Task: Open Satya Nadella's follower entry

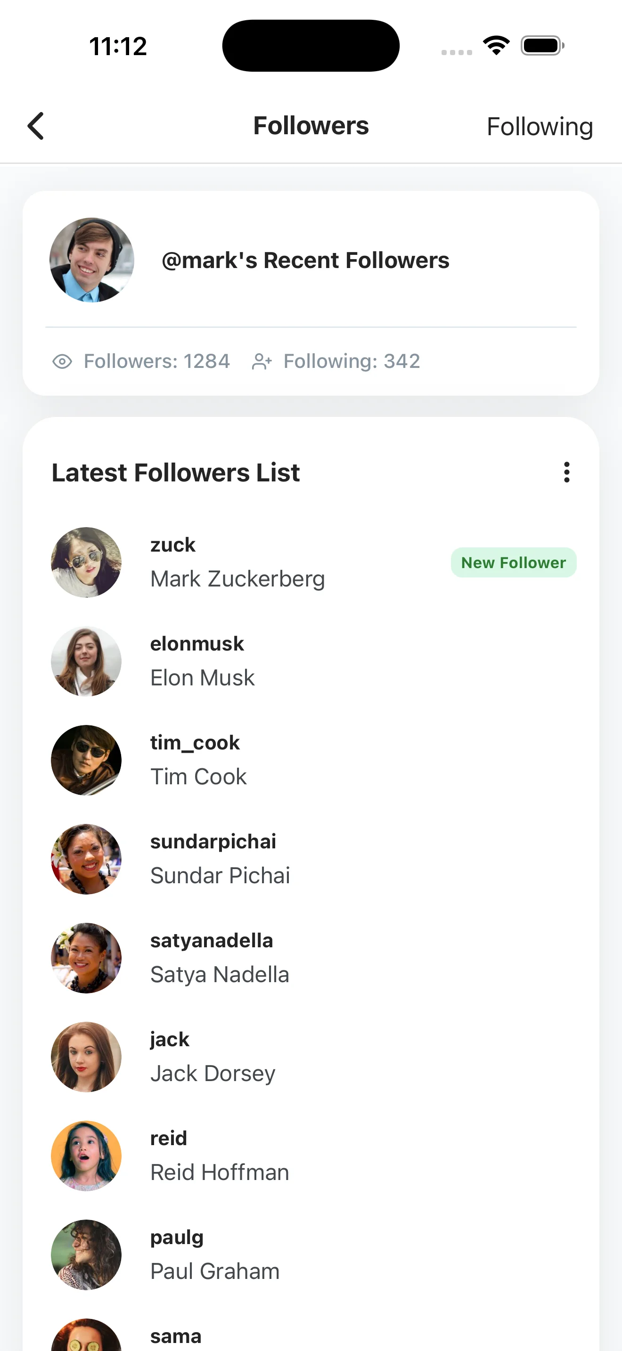Action: coord(311,958)
